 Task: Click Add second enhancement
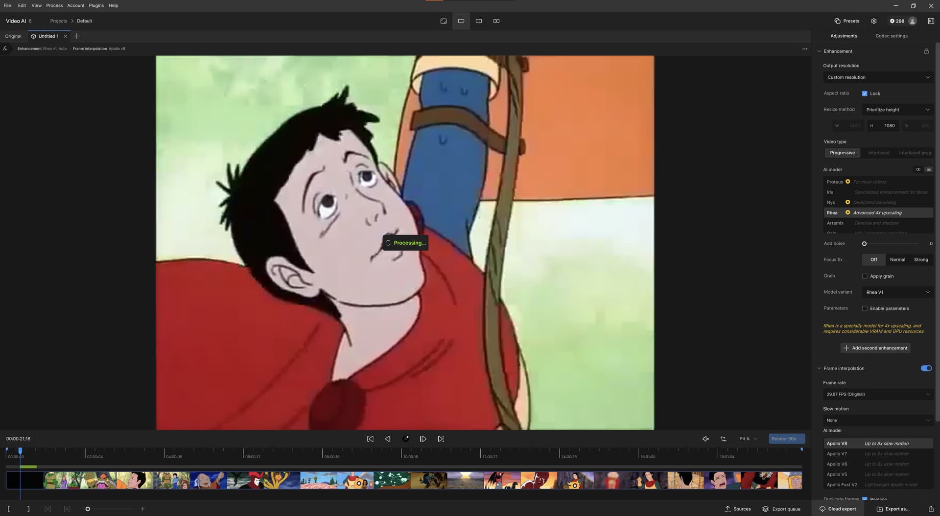[875, 348]
